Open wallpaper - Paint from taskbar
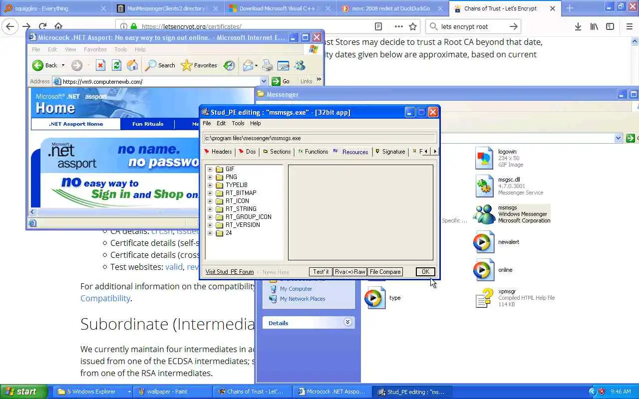Image resolution: width=639 pixels, height=399 pixels. click(x=173, y=392)
